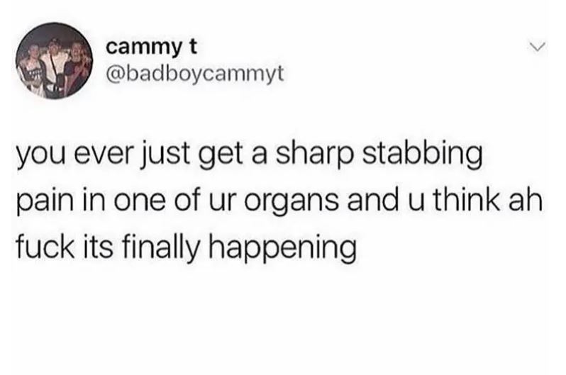Open the tweet options chevron menu
Screen dimensions: 566x375
click(x=538, y=47)
